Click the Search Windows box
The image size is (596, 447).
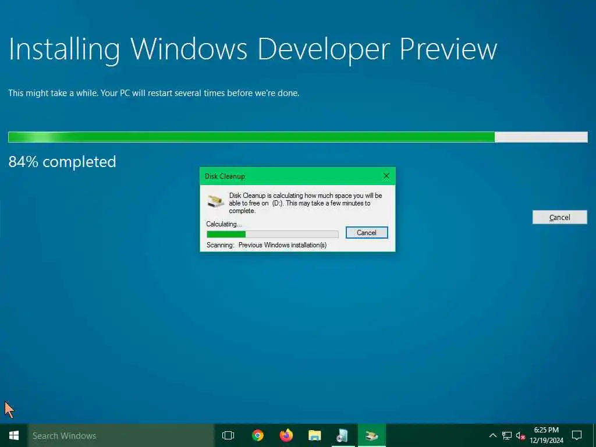(121, 435)
